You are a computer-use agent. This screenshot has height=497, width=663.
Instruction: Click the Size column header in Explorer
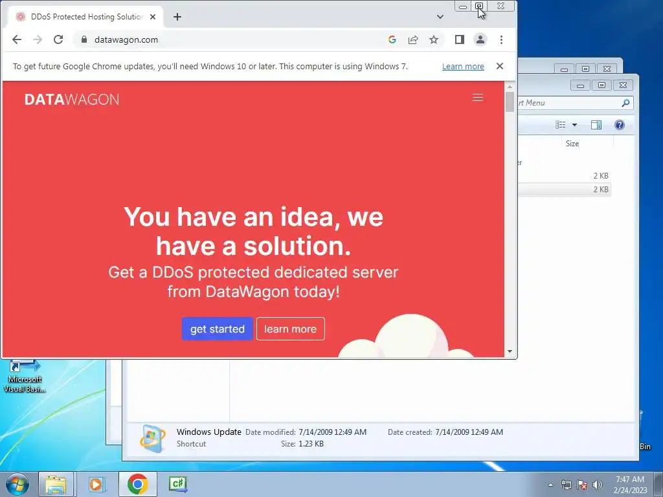tap(572, 144)
